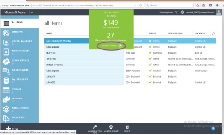
Task: Click the $149 credit amount
Action: coord(111,22)
